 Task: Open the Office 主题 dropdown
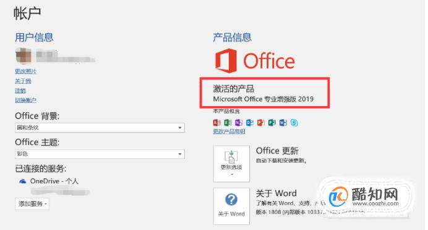pyautogui.click(x=100, y=154)
